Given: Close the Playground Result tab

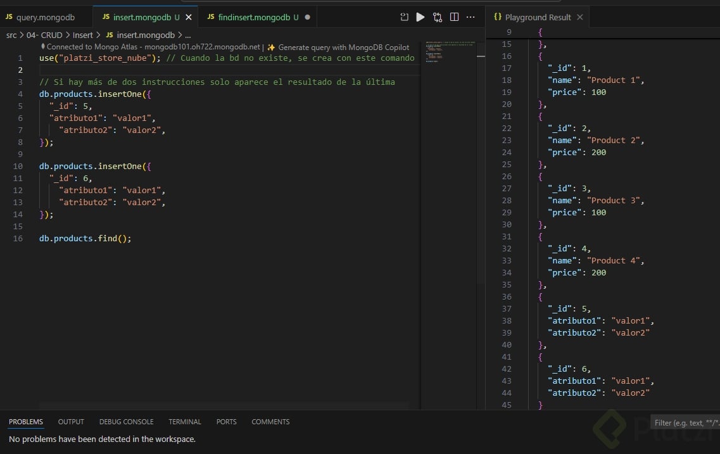Looking at the screenshot, I should (x=580, y=17).
